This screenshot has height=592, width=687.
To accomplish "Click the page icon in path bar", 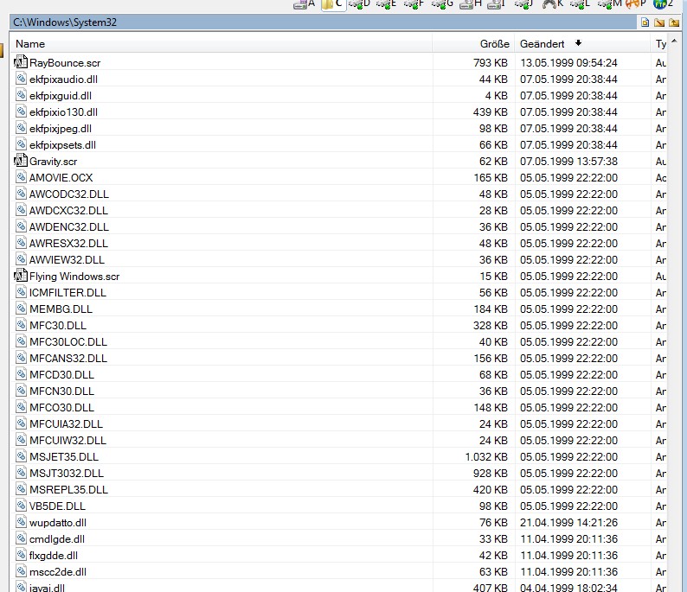I will (x=645, y=22).
